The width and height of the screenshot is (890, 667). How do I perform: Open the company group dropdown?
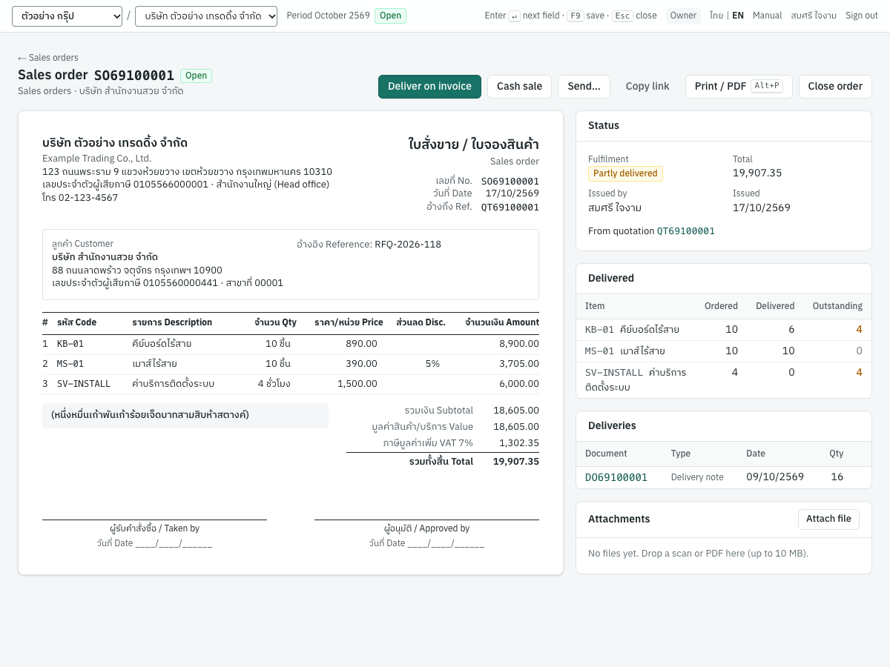(67, 16)
